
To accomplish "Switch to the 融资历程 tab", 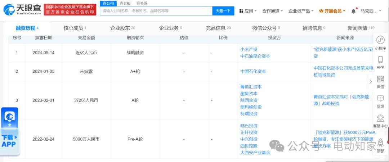I will pyautogui.click(x=27, y=28).
